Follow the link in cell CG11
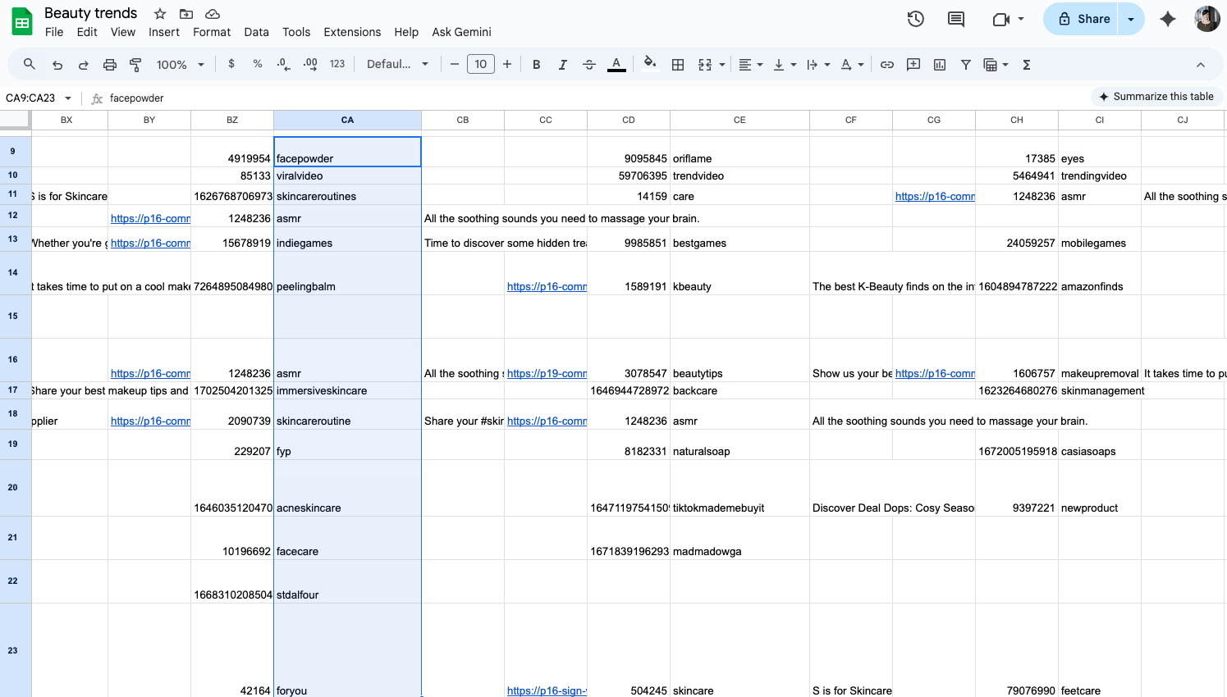 tap(934, 196)
